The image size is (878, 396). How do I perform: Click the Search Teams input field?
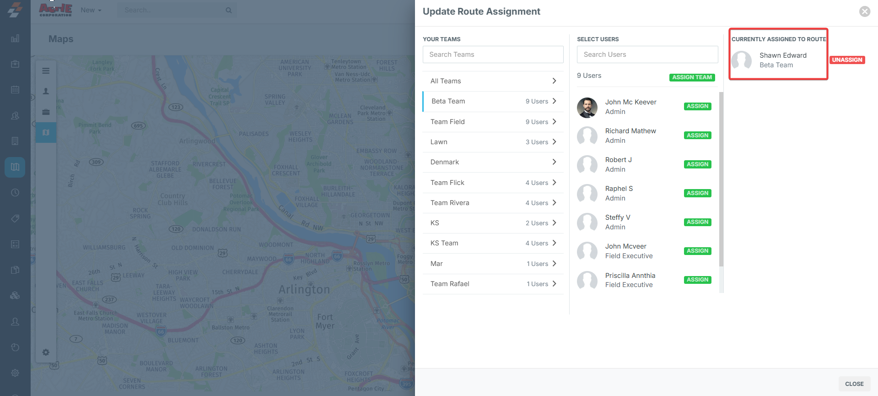493,54
